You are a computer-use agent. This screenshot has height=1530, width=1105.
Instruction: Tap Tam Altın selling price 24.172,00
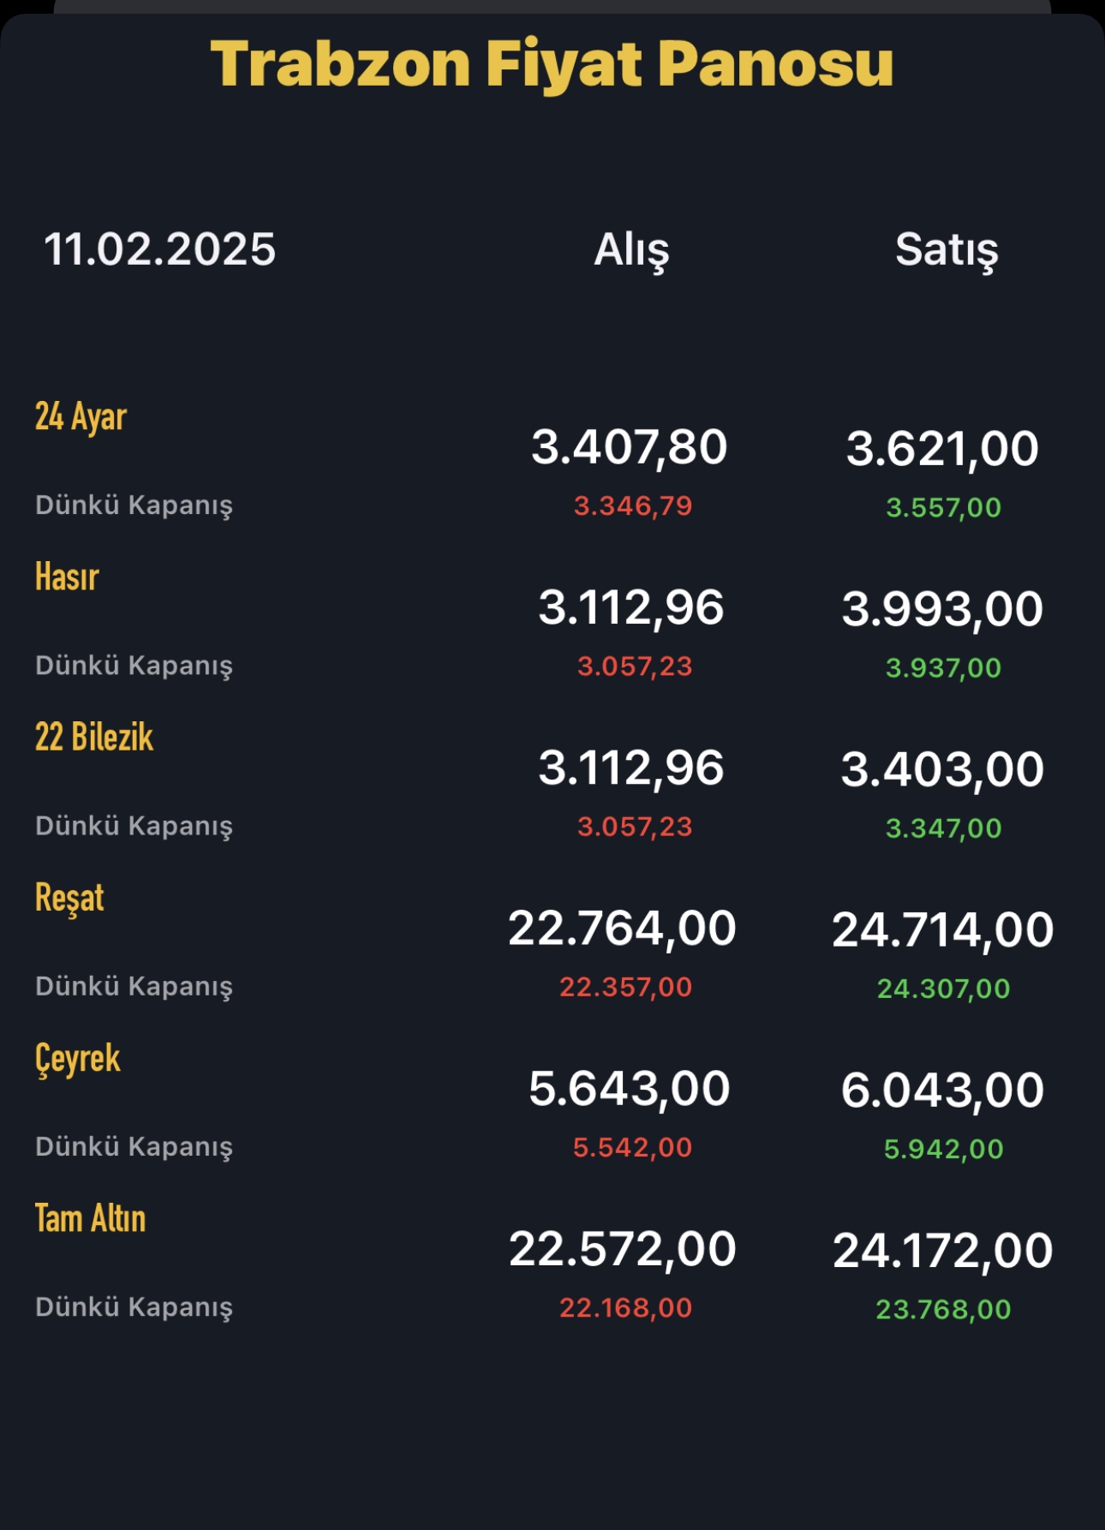(x=942, y=1252)
